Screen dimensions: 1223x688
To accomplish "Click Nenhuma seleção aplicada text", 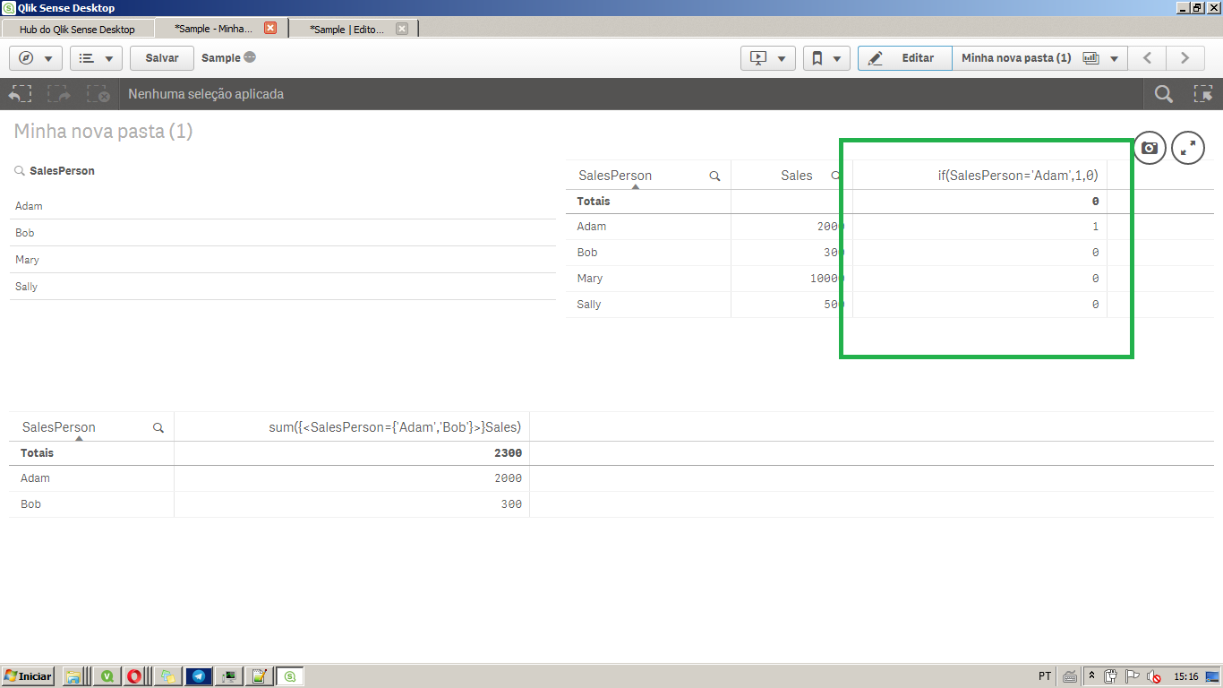I will coord(206,94).
